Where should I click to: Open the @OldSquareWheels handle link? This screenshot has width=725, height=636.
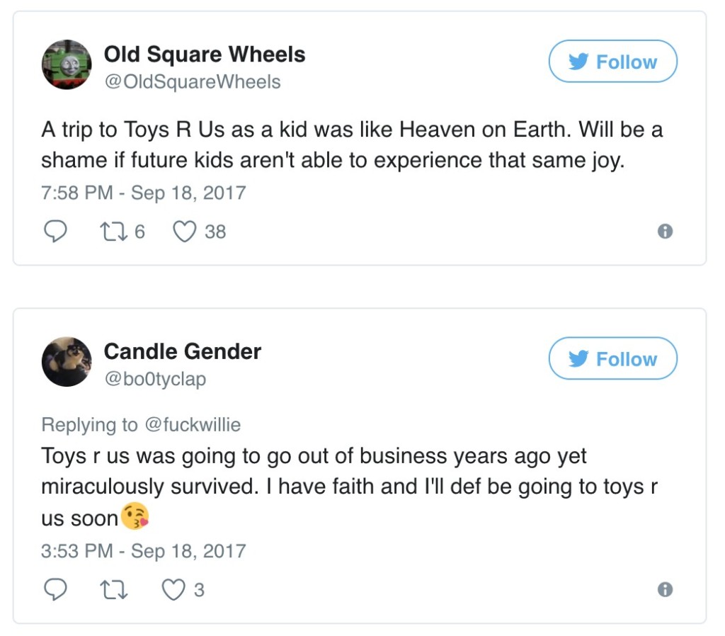tap(192, 82)
